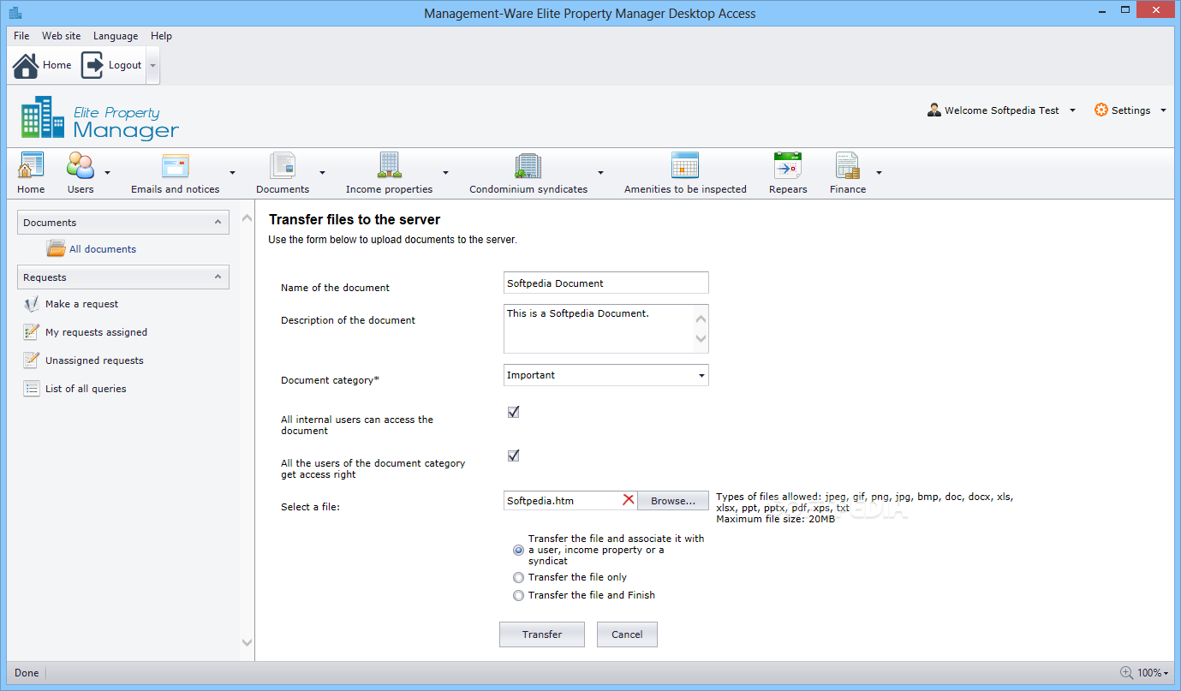
Task: Click the Browse... button
Action: (673, 501)
